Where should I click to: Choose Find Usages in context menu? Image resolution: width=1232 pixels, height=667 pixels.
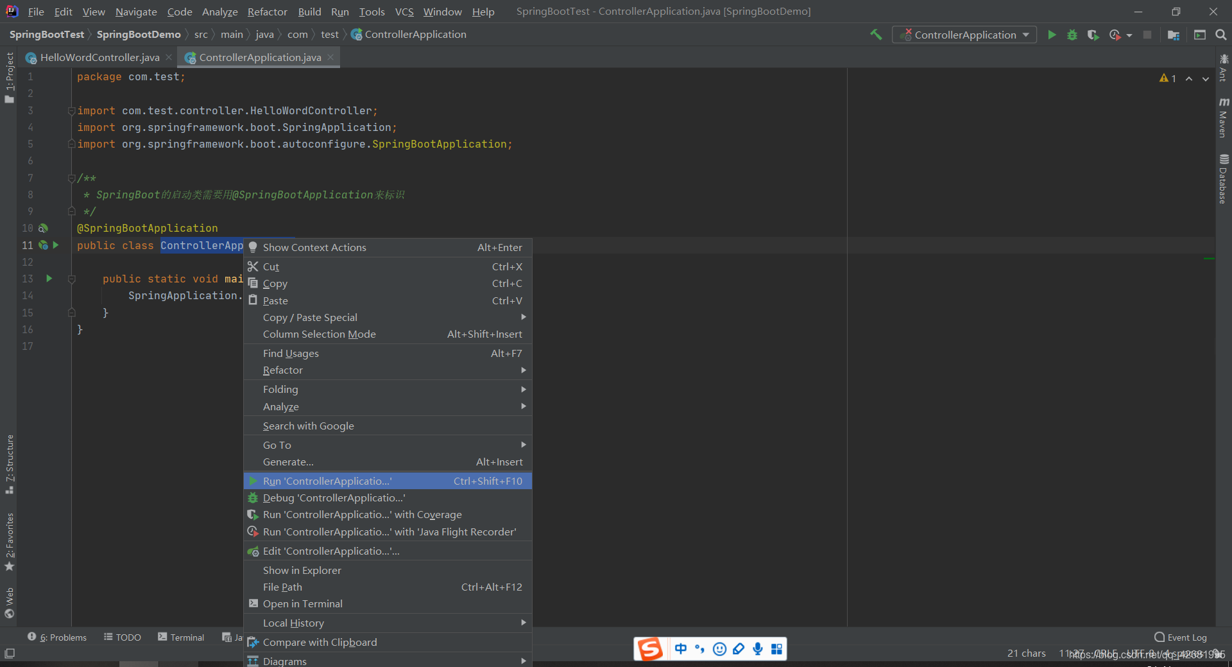[x=388, y=353]
